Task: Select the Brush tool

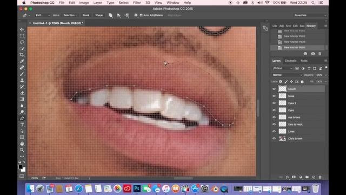Action: [x=22, y=74]
